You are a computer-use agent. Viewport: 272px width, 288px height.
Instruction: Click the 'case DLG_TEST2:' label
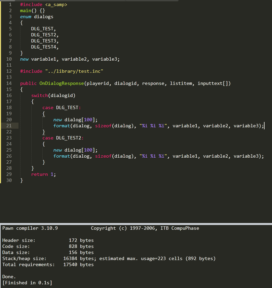pos(63,138)
